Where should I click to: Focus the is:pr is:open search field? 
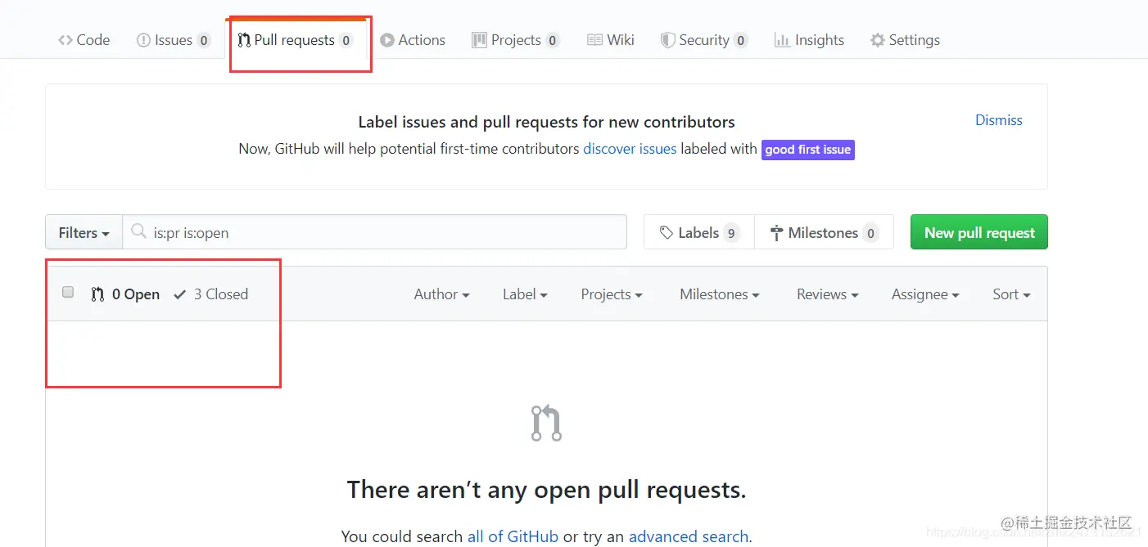374,232
